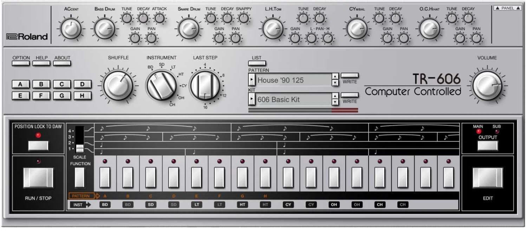Toggle step 11 button (OH)
The image size is (527, 231).
tap(334, 178)
